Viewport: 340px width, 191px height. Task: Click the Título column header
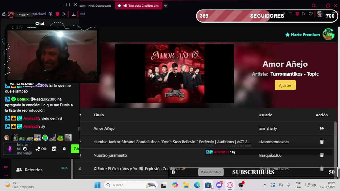pos(99,115)
